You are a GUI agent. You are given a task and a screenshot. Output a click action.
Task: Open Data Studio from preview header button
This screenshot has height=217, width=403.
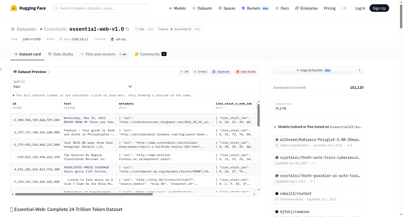(x=246, y=72)
